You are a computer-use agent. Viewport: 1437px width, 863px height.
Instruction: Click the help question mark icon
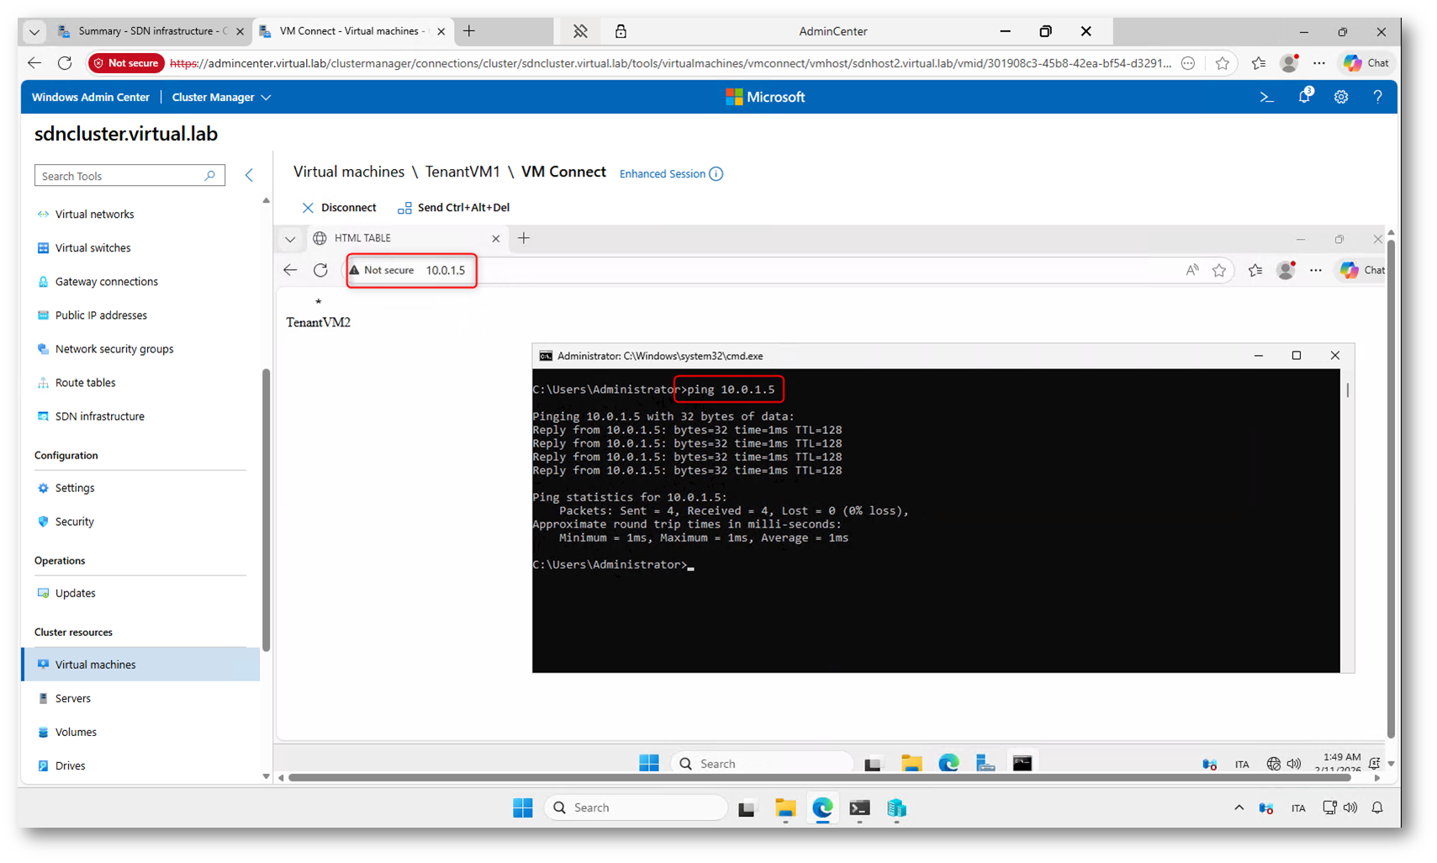coord(1377,98)
